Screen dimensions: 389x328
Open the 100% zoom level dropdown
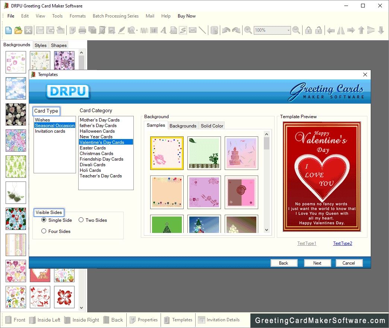tap(288, 31)
